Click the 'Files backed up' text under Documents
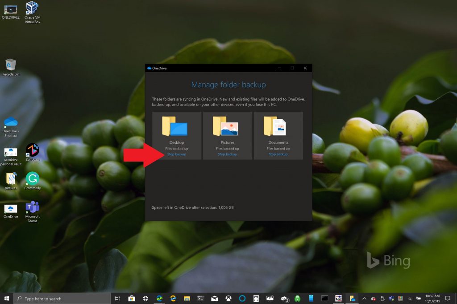The height and width of the screenshot is (304, 457). tap(278, 149)
